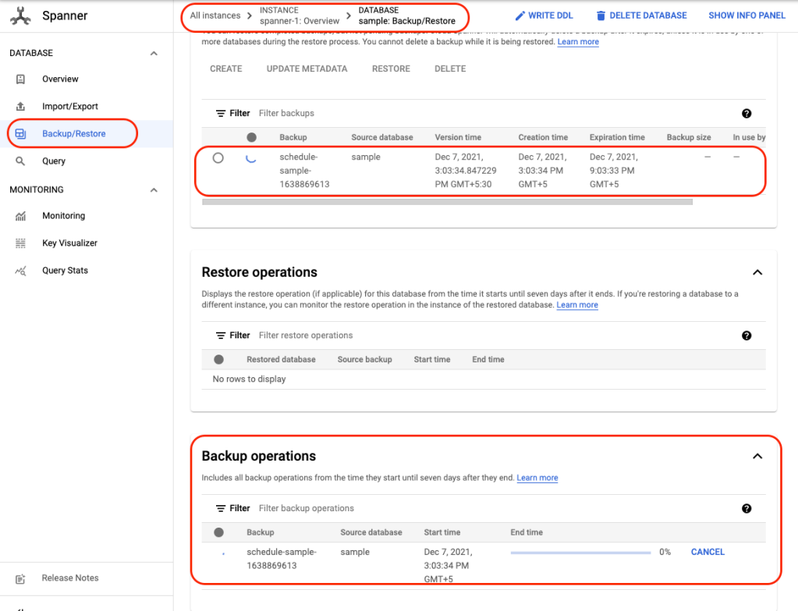This screenshot has width=798, height=611.
Task: Click help icon in Restore operations filter
Action: pyautogui.click(x=747, y=336)
